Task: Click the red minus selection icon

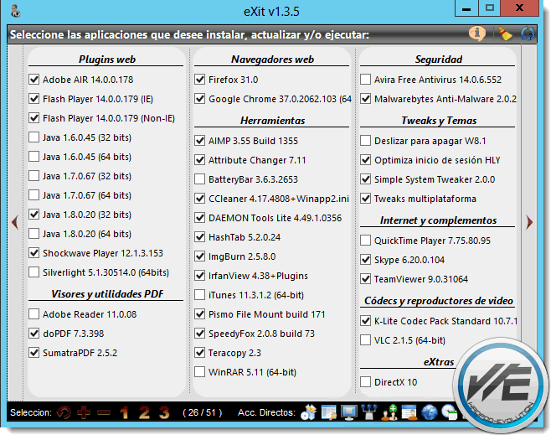Action: coord(104,412)
